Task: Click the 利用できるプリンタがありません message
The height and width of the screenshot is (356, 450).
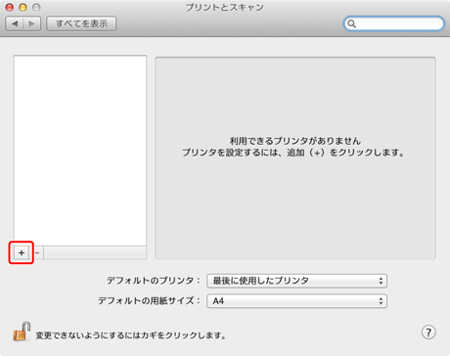Action: (x=295, y=141)
